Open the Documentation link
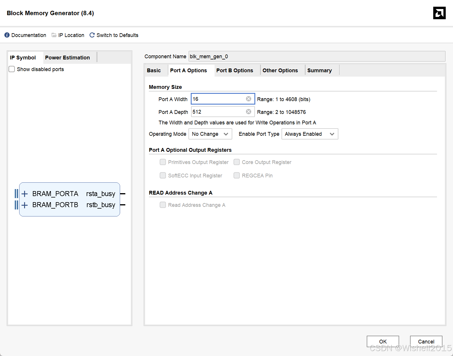Viewport: 453px width, 356px height. (x=29, y=35)
